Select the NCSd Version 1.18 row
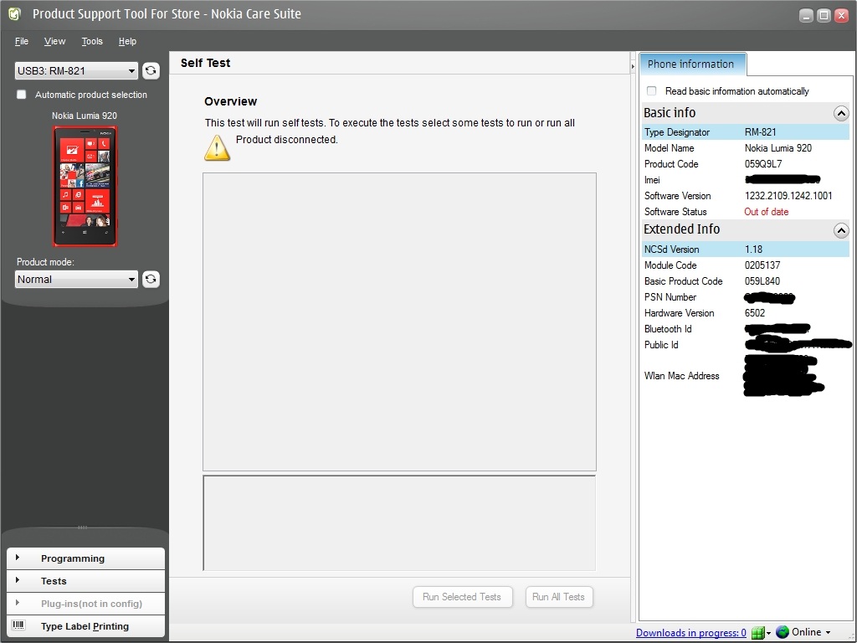Screen dimensions: 857x643 point(746,249)
